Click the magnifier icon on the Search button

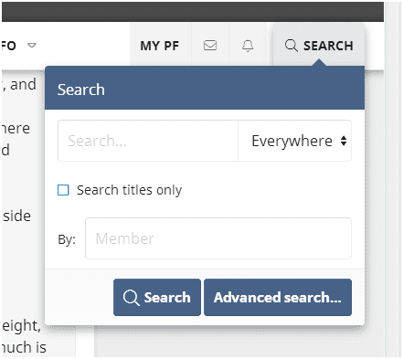tap(132, 298)
